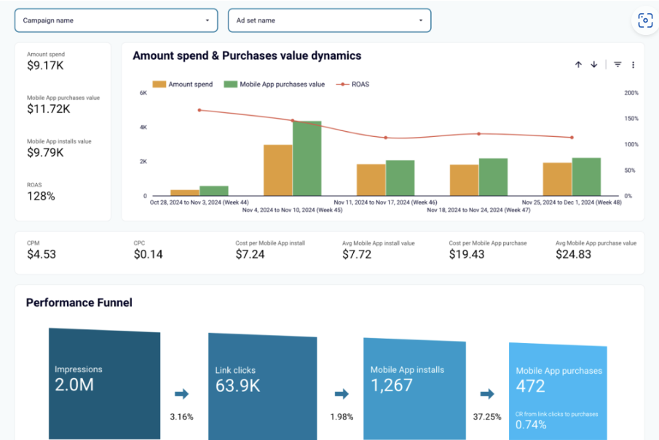Click the Week 47 axis label
Image resolution: width=659 pixels, height=440 pixels.
tap(478, 210)
